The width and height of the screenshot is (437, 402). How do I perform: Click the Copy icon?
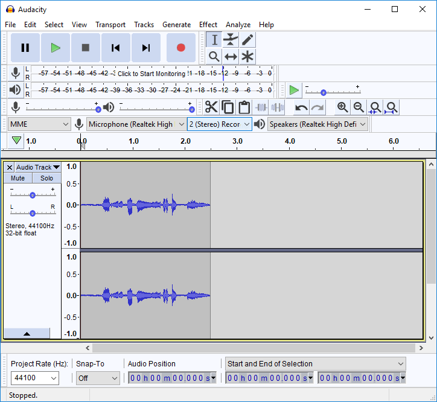pyautogui.click(x=228, y=107)
